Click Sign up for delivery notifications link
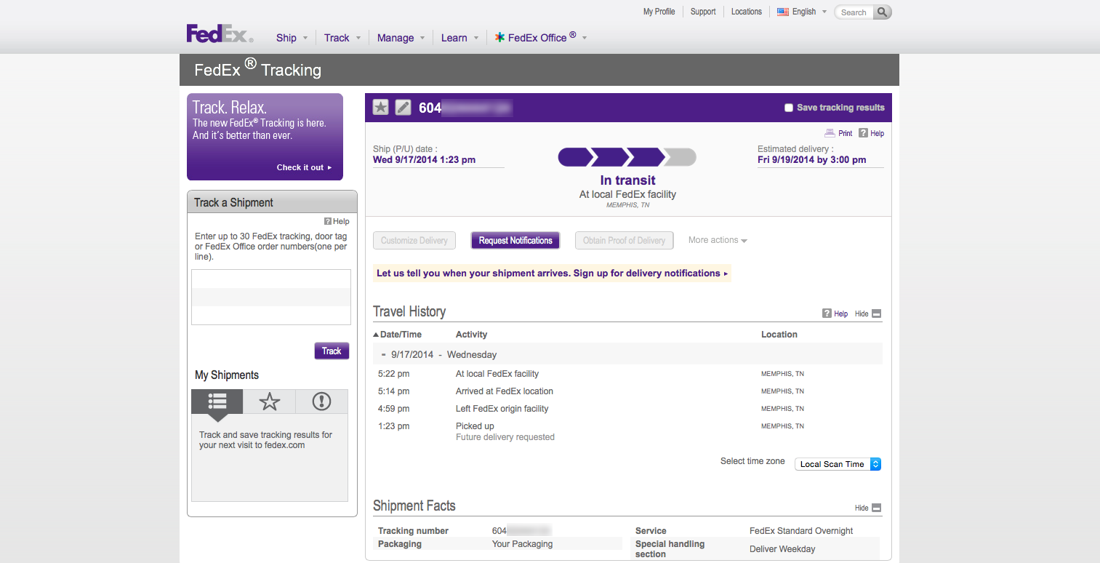The image size is (1100, 563). (x=651, y=273)
